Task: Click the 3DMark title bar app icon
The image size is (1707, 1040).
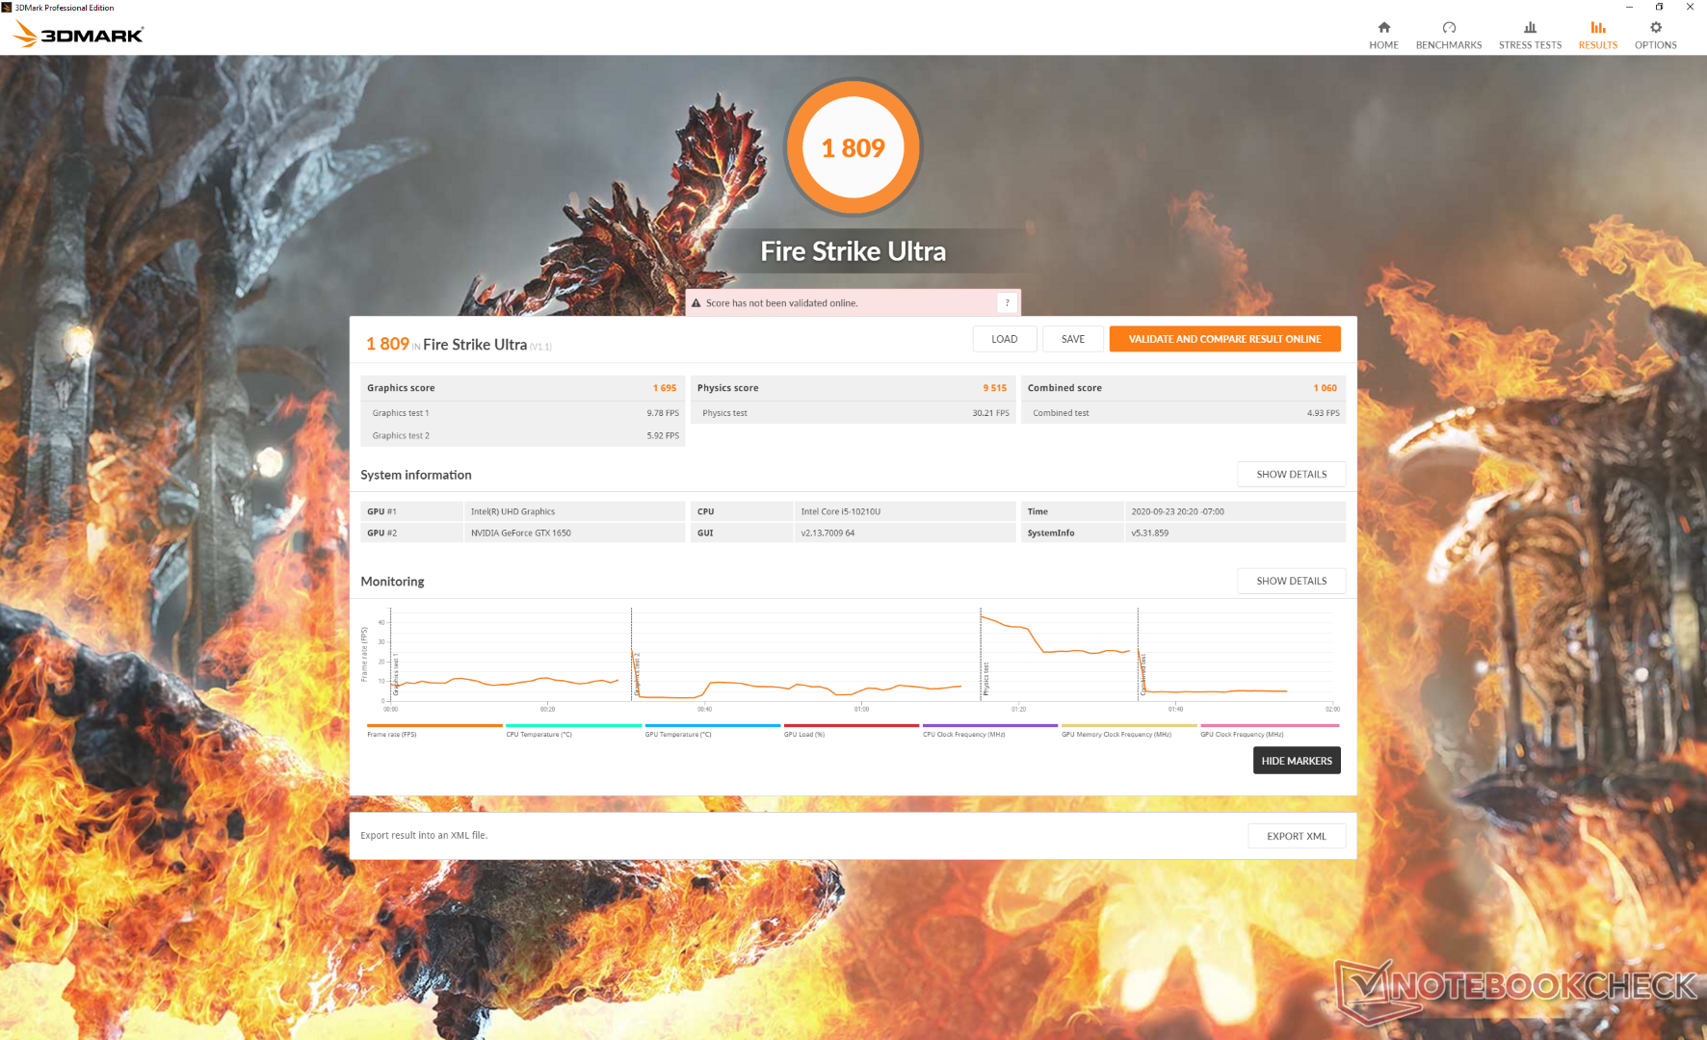Action: (x=7, y=7)
